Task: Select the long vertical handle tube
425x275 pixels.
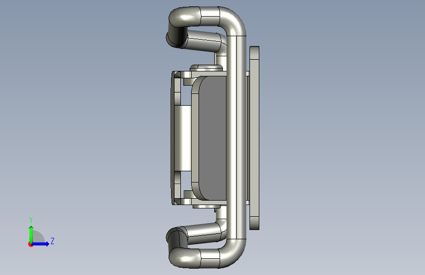Action: click(x=236, y=138)
